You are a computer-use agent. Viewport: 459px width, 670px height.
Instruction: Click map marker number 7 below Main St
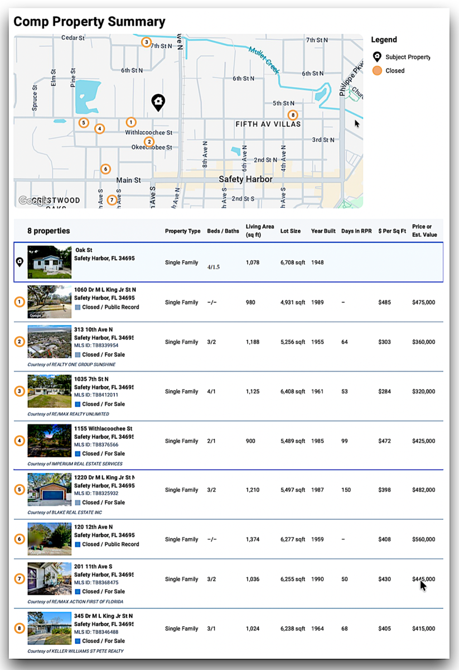point(112,200)
